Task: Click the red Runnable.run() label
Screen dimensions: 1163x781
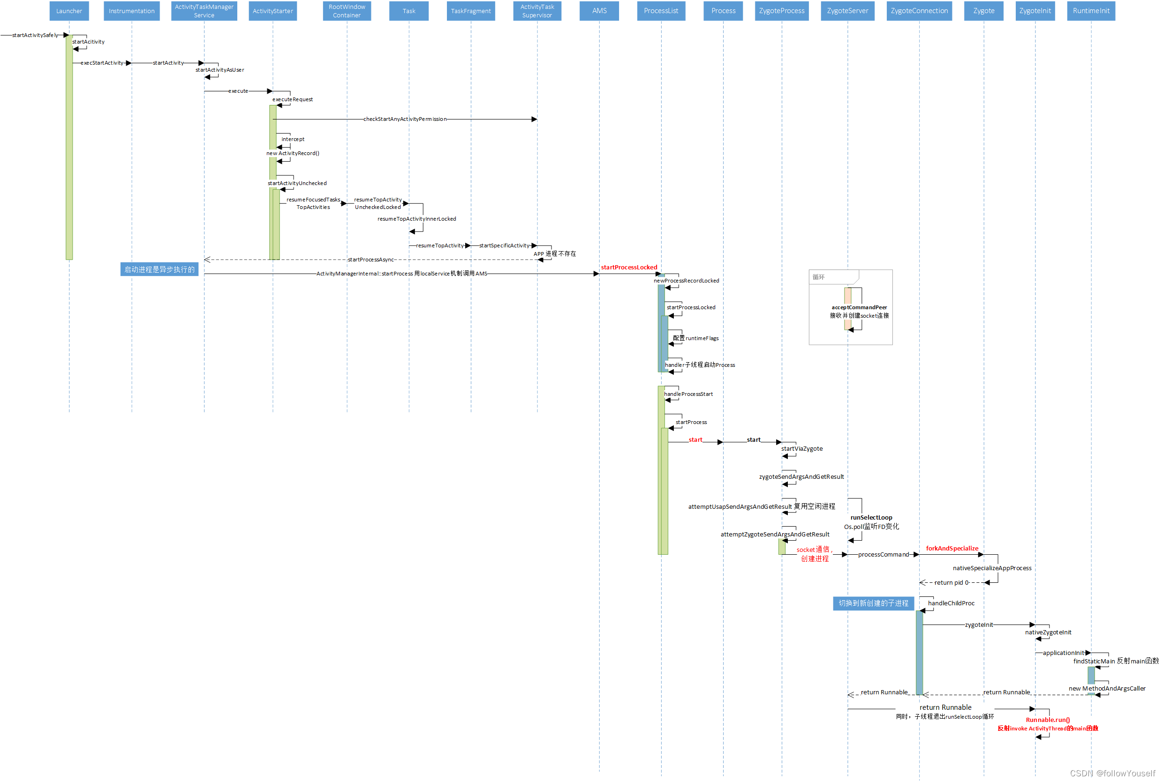Action: coord(1048,720)
